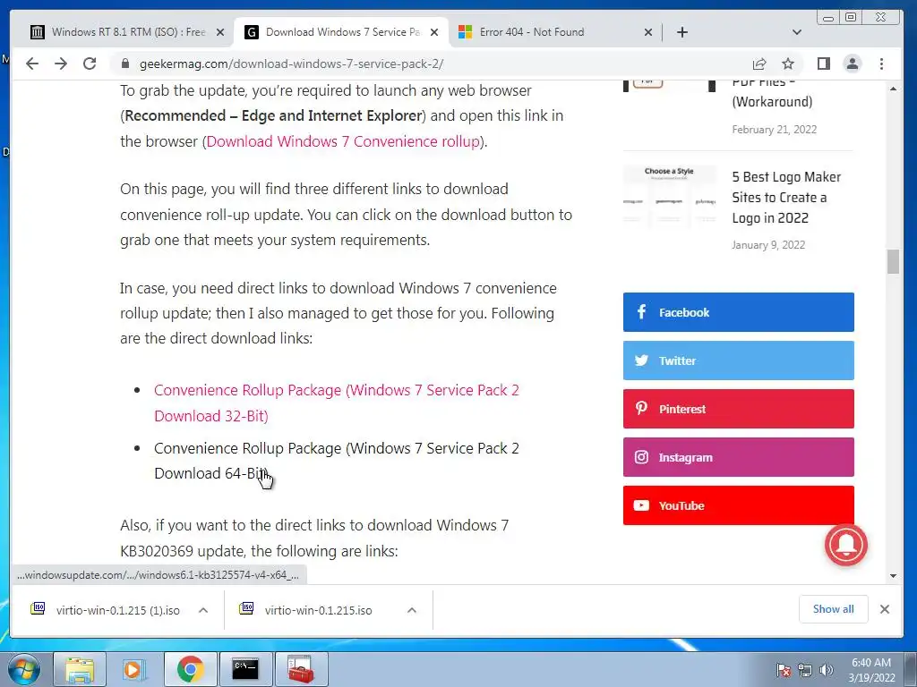This screenshot has width=917, height=687.
Task: Close the Download Windows 7 Service Pack tab
Action: (434, 32)
